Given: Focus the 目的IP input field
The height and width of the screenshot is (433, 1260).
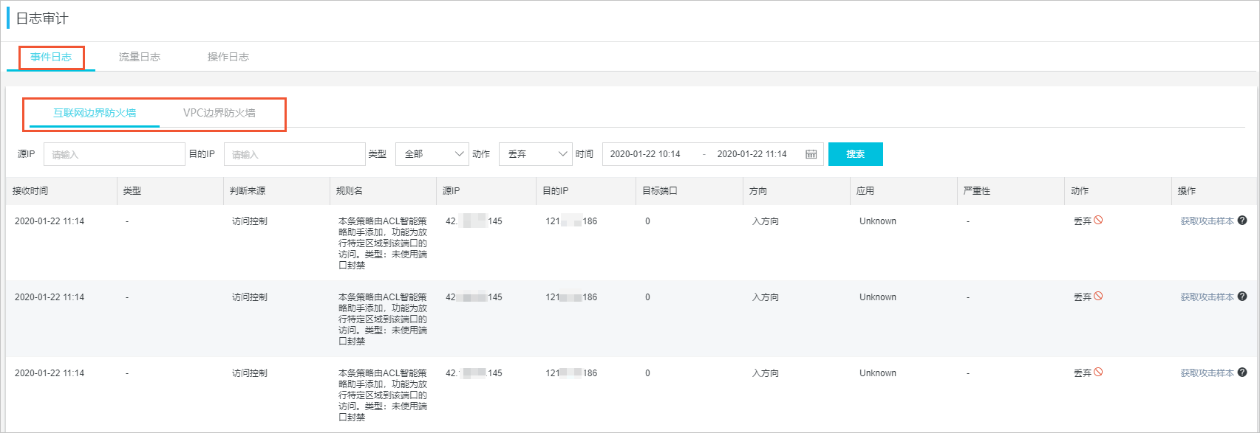Looking at the screenshot, I should pyautogui.click(x=295, y=154).
